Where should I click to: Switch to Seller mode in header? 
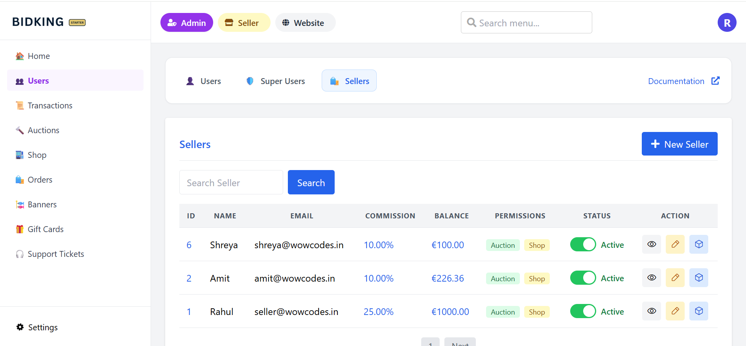(x=244, y=23)
